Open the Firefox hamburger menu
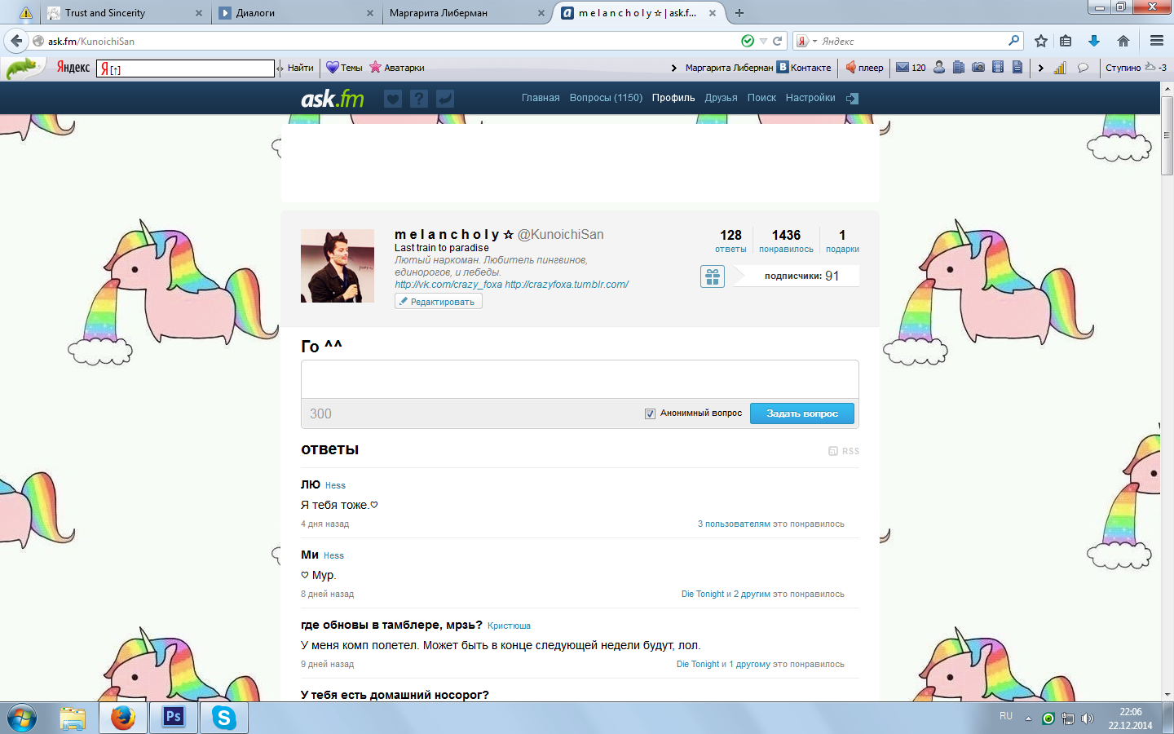This screenshot has height=734, width=1174. 1156,41
